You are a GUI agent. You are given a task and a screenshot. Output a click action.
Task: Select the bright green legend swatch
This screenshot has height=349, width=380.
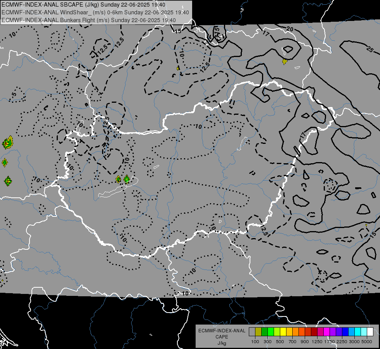click(x=271, y=332)
